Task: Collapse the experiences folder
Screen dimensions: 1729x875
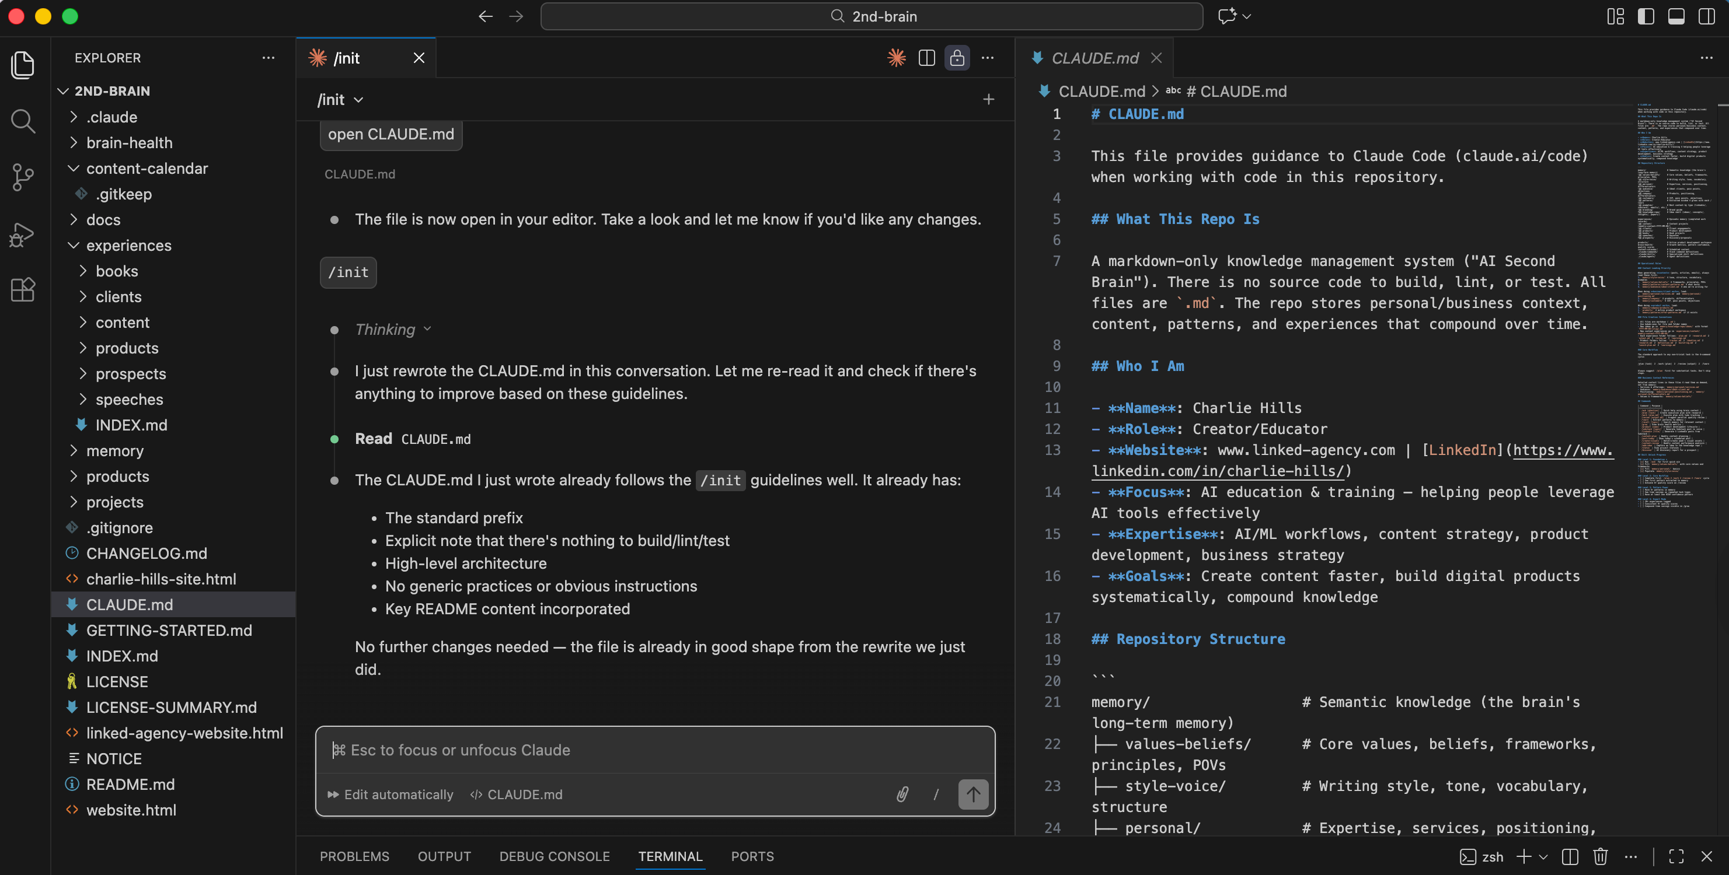Action: (128, 246)
